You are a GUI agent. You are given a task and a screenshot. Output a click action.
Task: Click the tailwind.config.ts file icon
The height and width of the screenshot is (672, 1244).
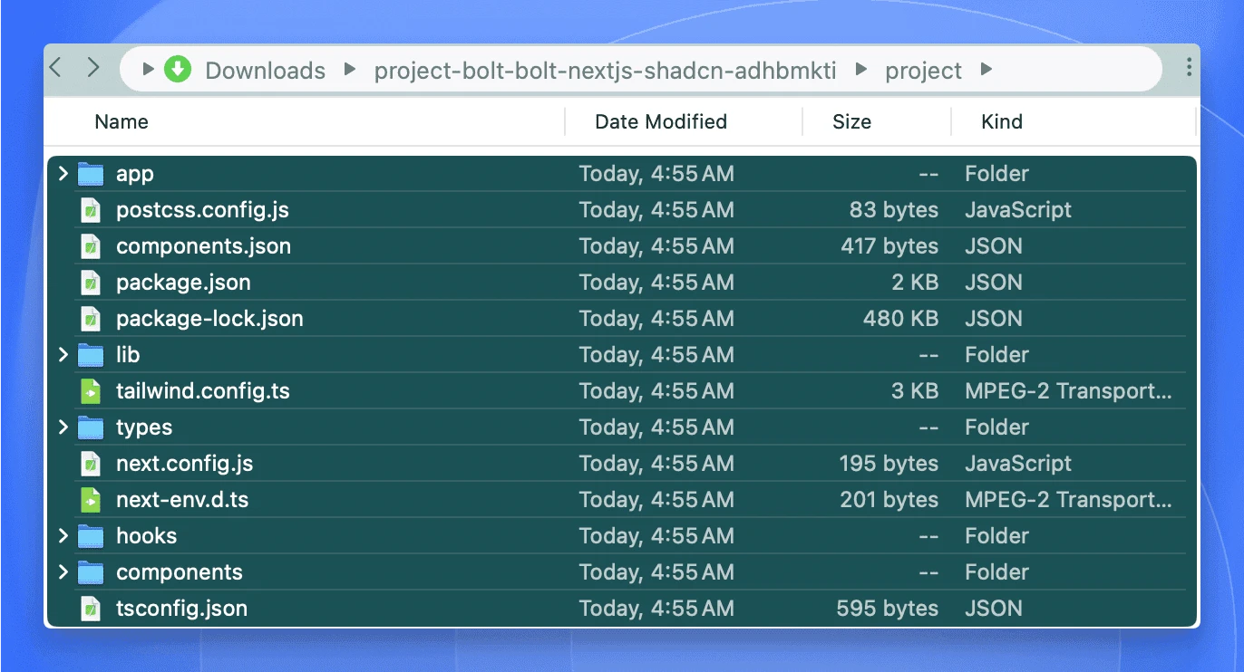[91, 391]
